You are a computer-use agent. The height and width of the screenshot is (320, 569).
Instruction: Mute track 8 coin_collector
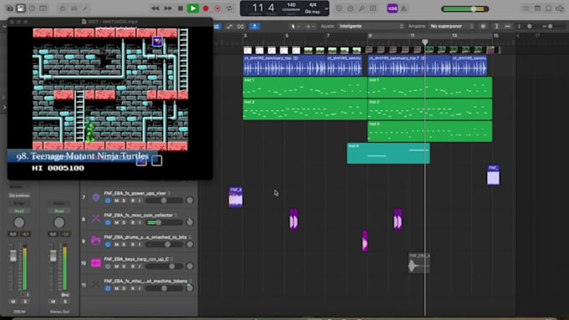click(x=116, y=222)
